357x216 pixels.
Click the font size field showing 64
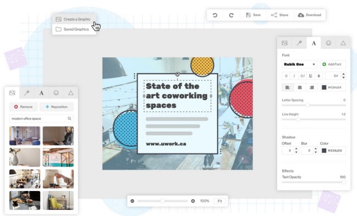point(333,76)
